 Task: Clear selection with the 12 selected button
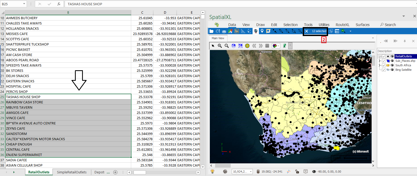[316, 31]
